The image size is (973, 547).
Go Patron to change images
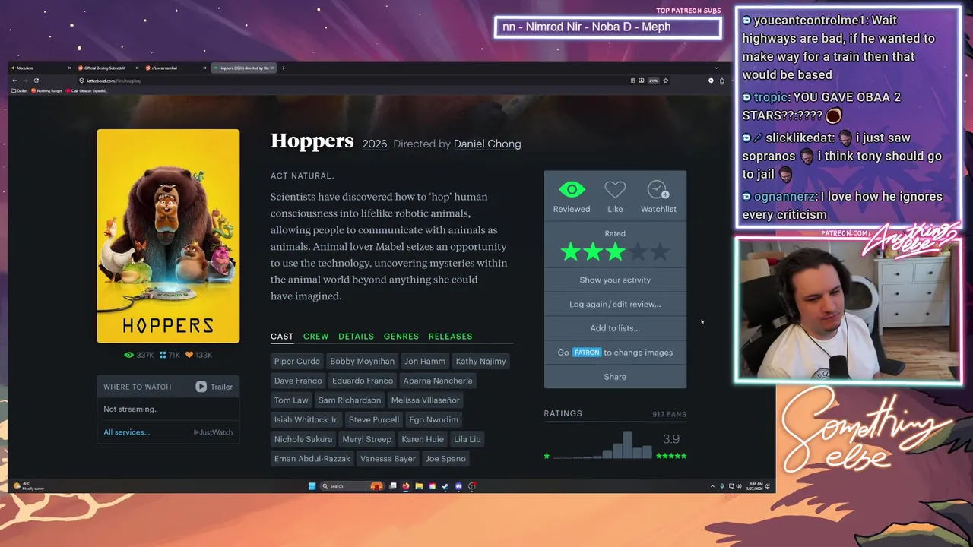point(615,353)
